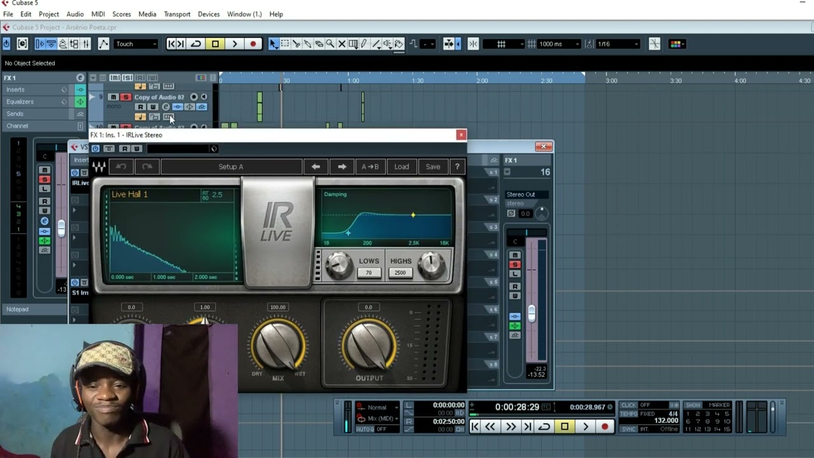The width and height of the screenshot is (814, 458).
Task: Load next preset with right arrow
Action: (x=341, y=167)
